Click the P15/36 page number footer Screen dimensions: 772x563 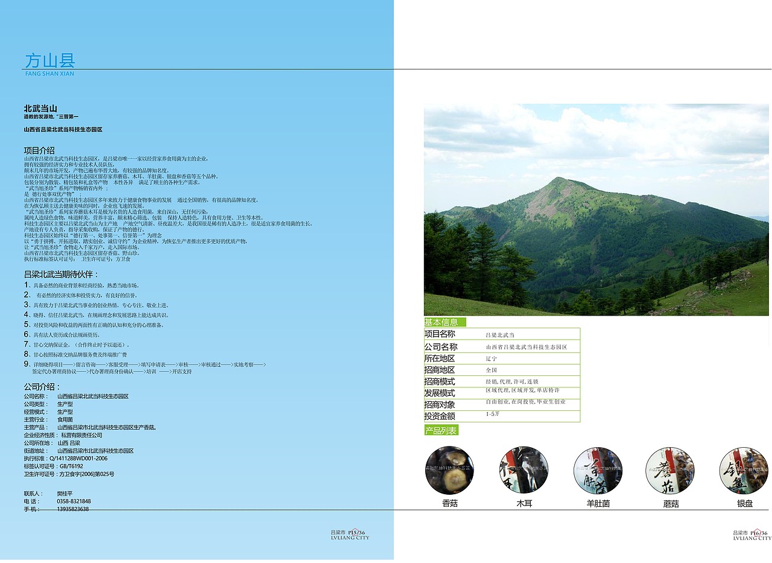tap(357, 533)
